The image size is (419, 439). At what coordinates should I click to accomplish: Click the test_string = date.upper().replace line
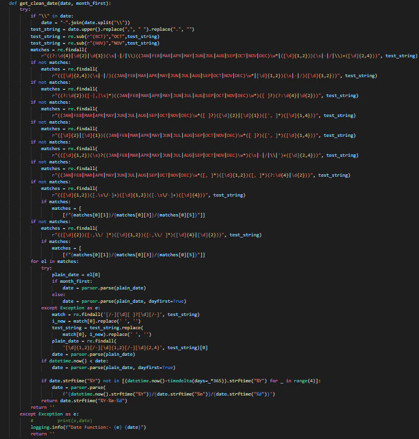point(113,30)
